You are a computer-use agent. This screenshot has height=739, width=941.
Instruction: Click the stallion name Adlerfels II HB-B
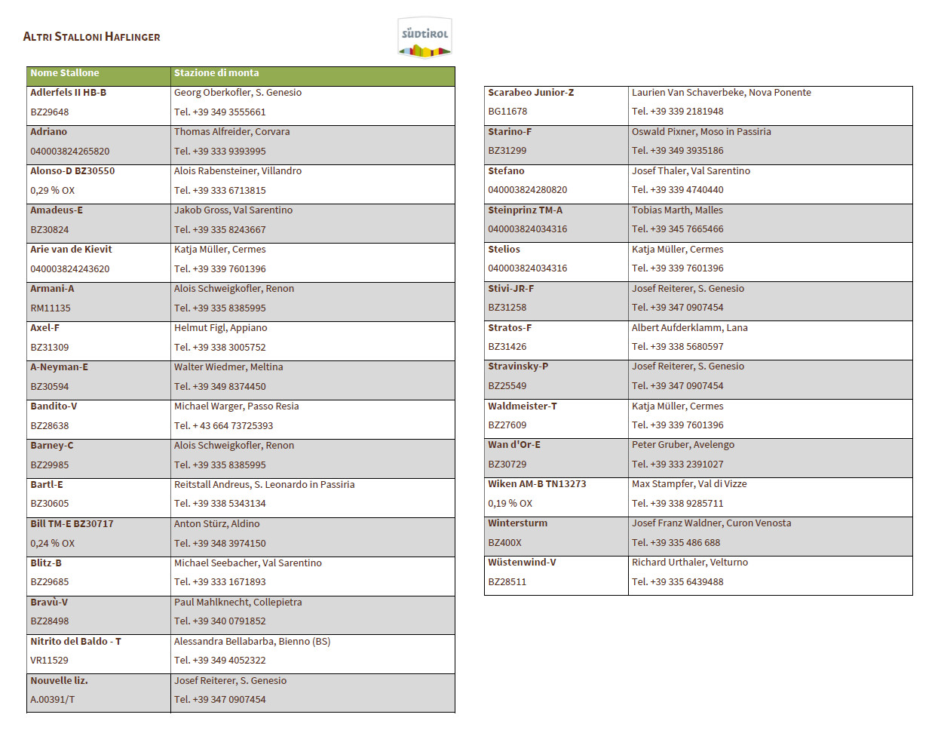(68, 93)
